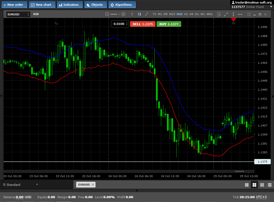Click the 1.1375 current price label
Image resolution: width=274 pixels, height=202 pixels.
click(x=262, y=162)
